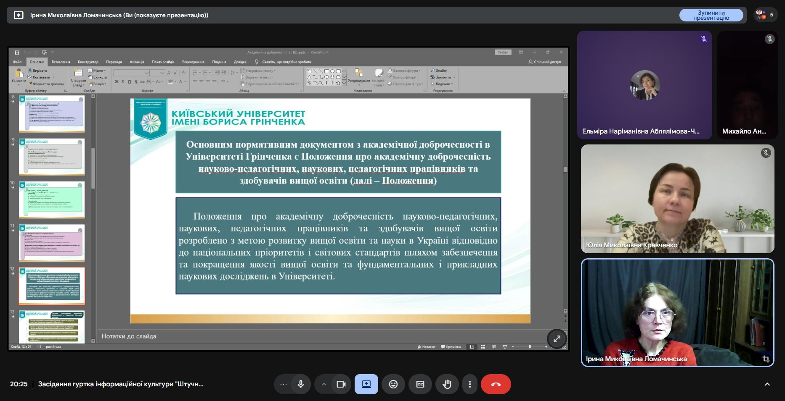Open the participants list showing 5
The width and height of the screenshot is (785, 401).
pos(766,15)
